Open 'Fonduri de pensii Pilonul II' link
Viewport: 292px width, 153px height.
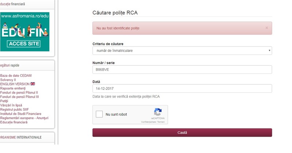coord(19,92)
